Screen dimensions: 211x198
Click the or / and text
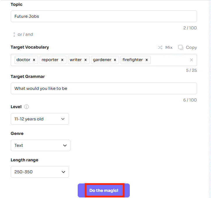click(25, 34)
